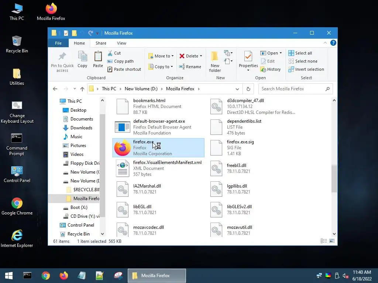
Task: Click This PC in address breadcrumb
Action: point(109,89)
